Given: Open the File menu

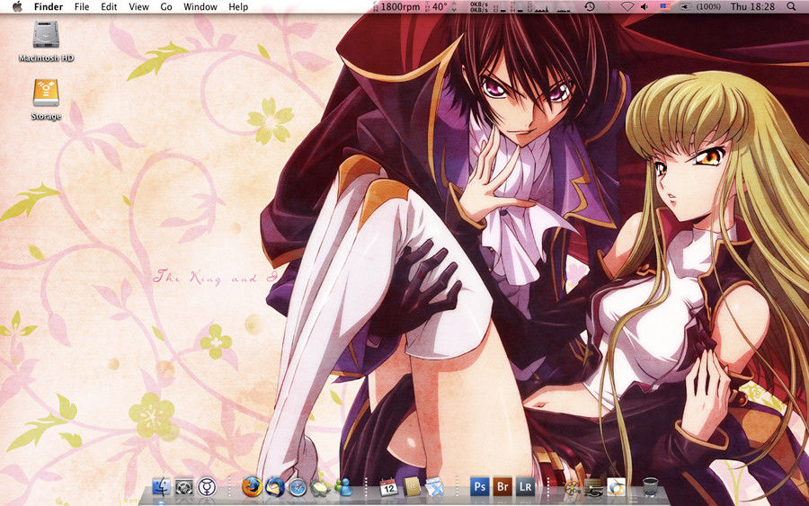Looking at the screenshot, I should point(82,6).
